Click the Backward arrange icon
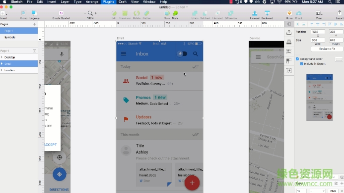The height and width of the screenshot is (193, 344). pyautogui.click(x=267, y=13)
